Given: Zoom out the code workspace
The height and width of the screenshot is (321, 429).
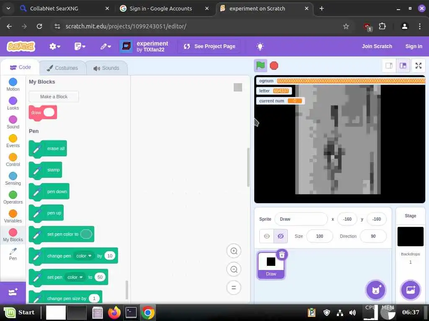Looking at the screenshot, I should click(x=234, y=270).
